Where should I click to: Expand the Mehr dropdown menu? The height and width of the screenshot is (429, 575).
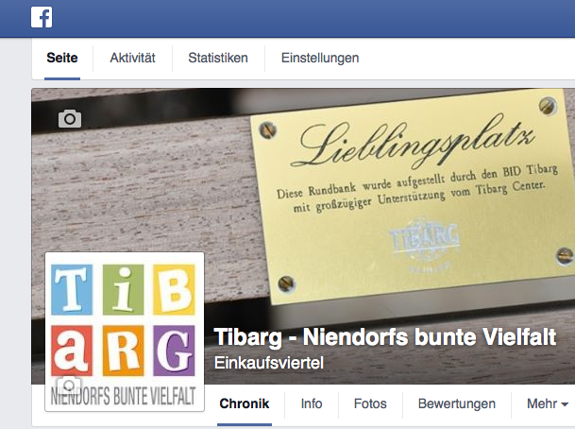click(x=547, y=403)
